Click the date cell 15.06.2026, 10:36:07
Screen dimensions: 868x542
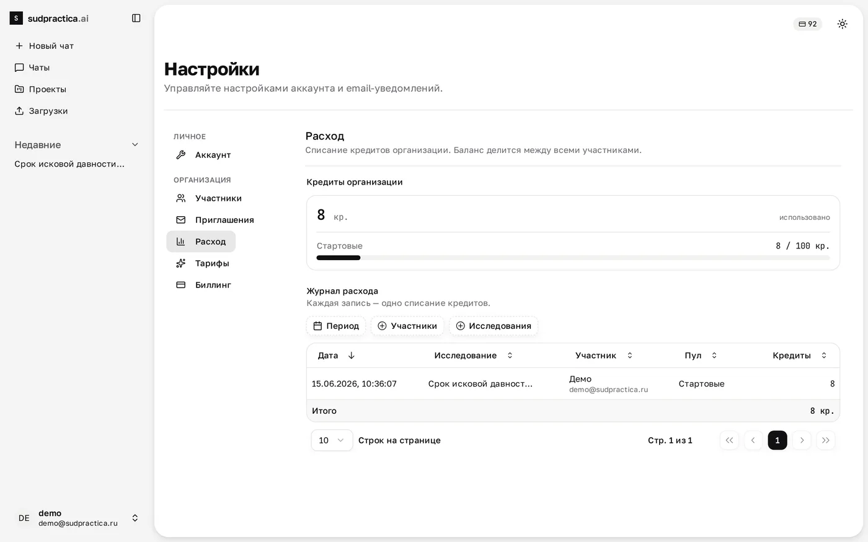click(354, 384)
